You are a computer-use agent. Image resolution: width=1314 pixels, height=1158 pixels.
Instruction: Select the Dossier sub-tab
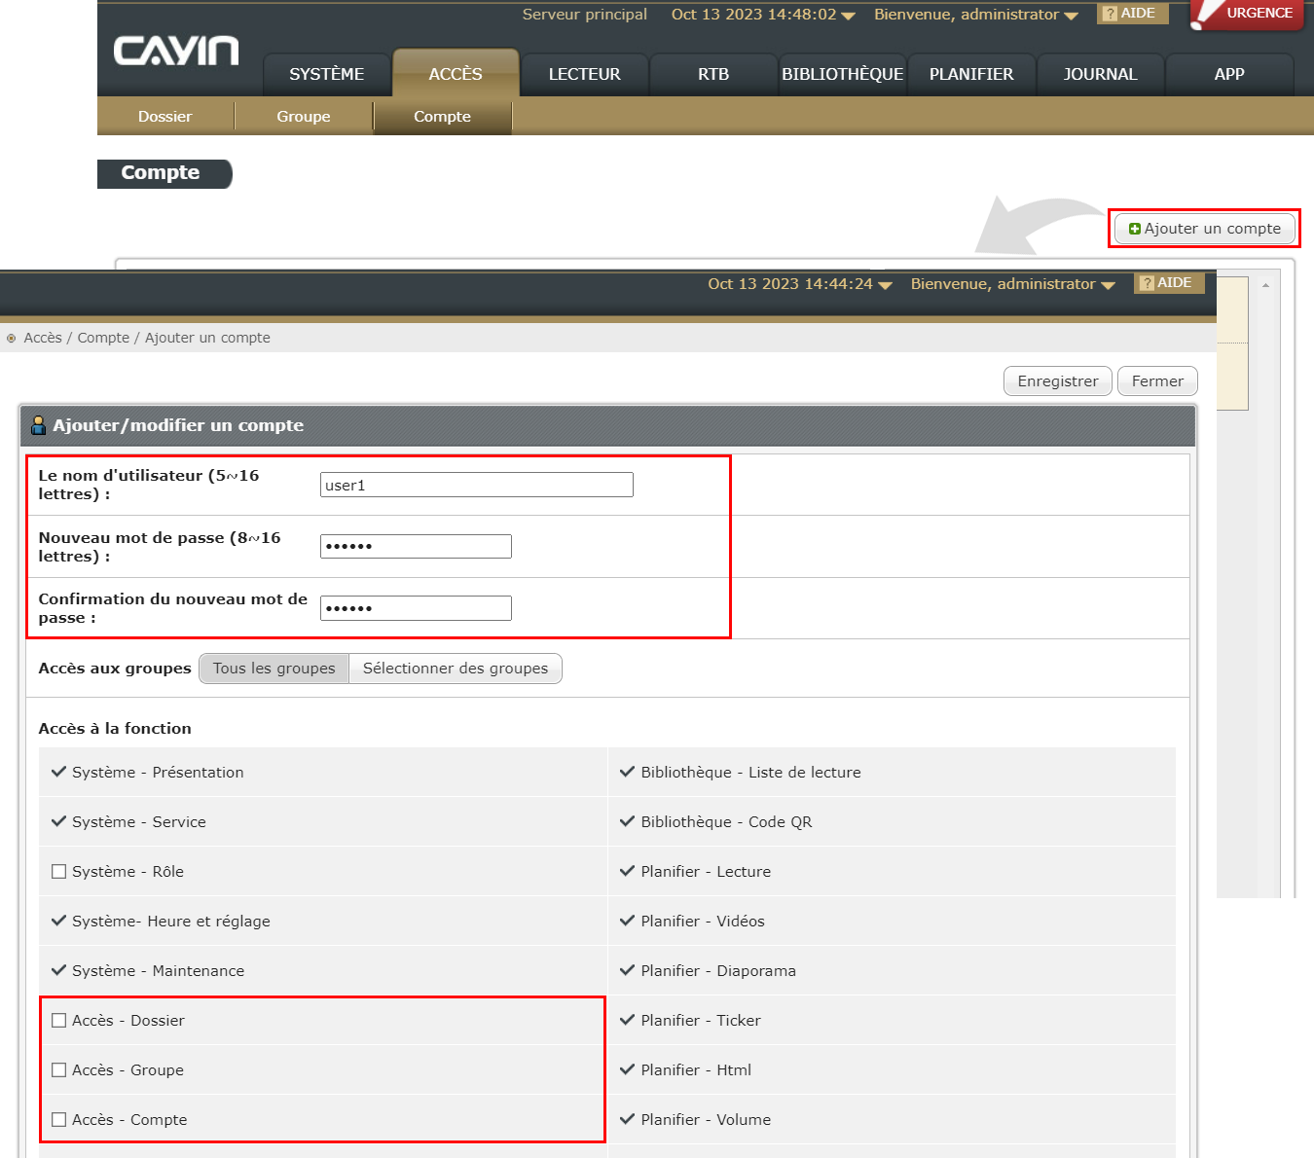165,117
